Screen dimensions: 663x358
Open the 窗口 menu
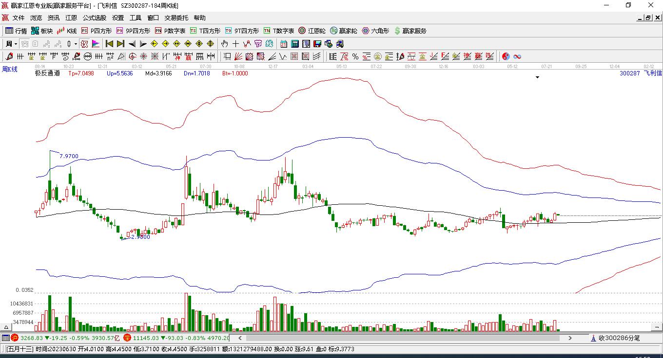(x=153, y=18)
